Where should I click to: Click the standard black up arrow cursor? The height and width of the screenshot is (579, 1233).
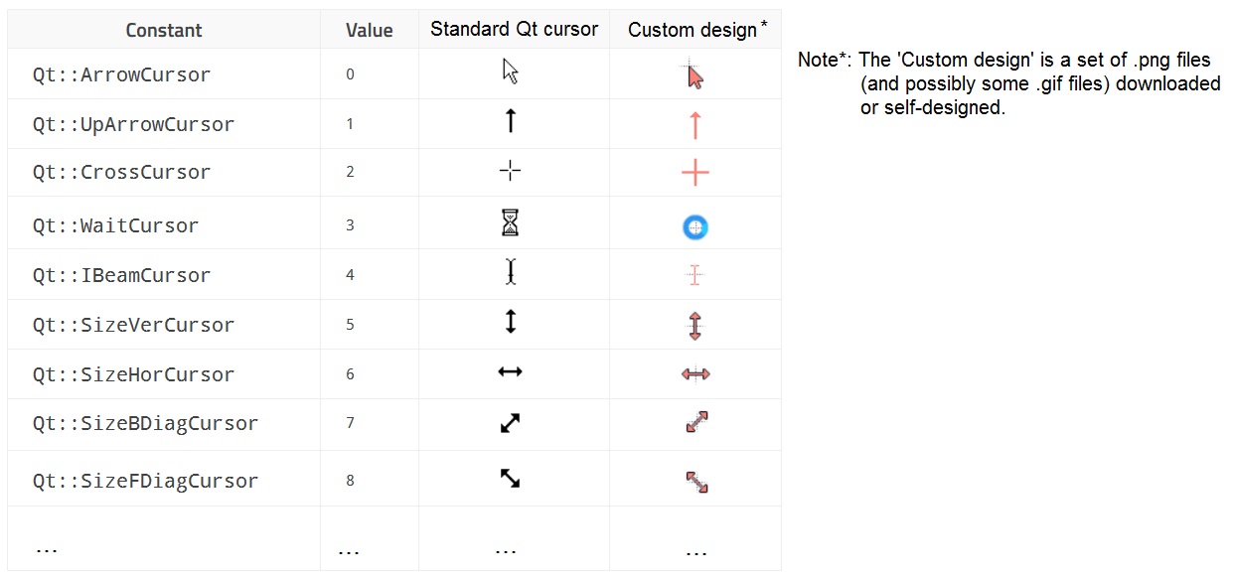pyautogui.click(x=510, y=121)
